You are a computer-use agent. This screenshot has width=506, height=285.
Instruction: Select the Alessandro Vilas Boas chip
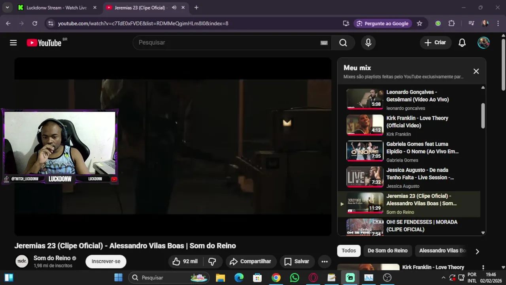click(442, 251)
